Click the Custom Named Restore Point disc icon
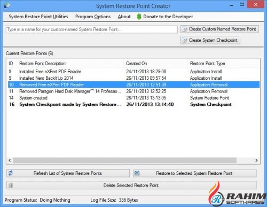 click(x=185, y=29)
